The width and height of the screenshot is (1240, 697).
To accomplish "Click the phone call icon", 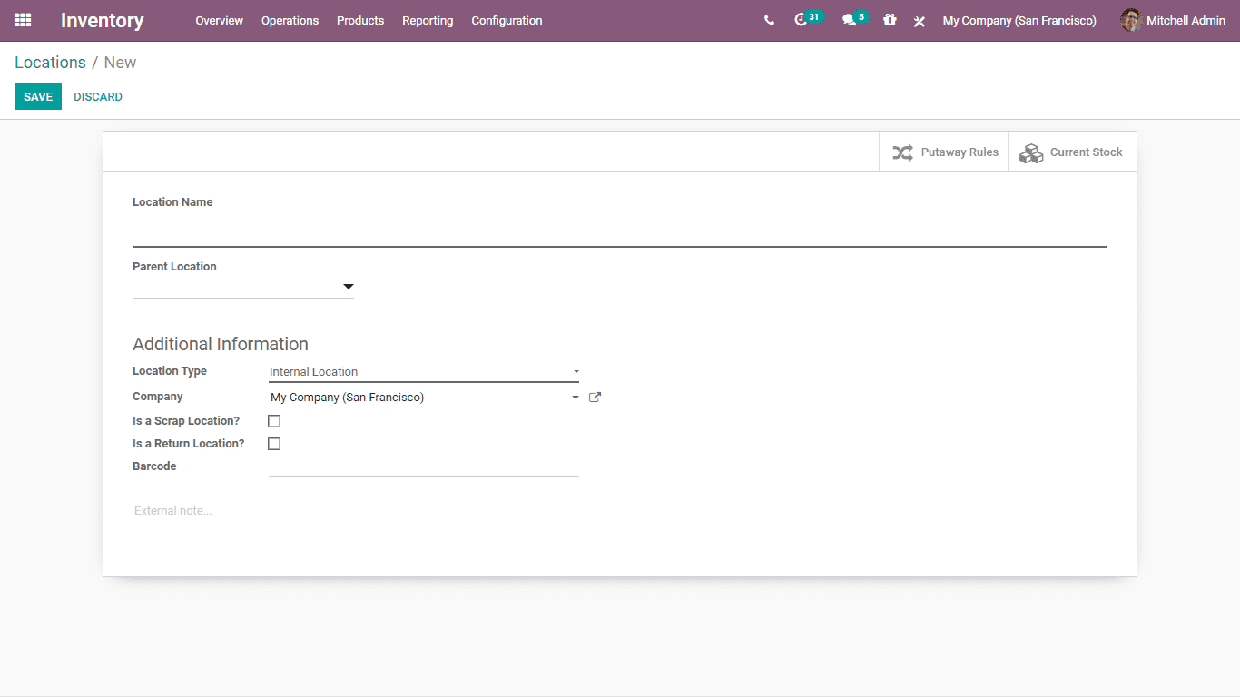I will (x=769, y=20).
